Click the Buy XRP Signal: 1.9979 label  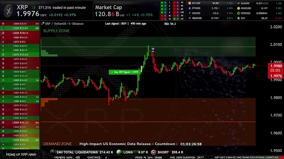pos(125,72)
